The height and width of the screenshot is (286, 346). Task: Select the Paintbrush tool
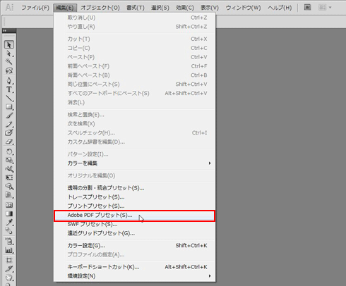[x=9, y=116]
